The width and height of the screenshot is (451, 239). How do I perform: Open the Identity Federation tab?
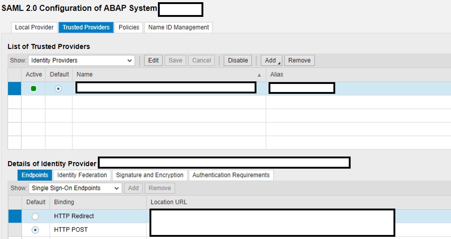82,175
